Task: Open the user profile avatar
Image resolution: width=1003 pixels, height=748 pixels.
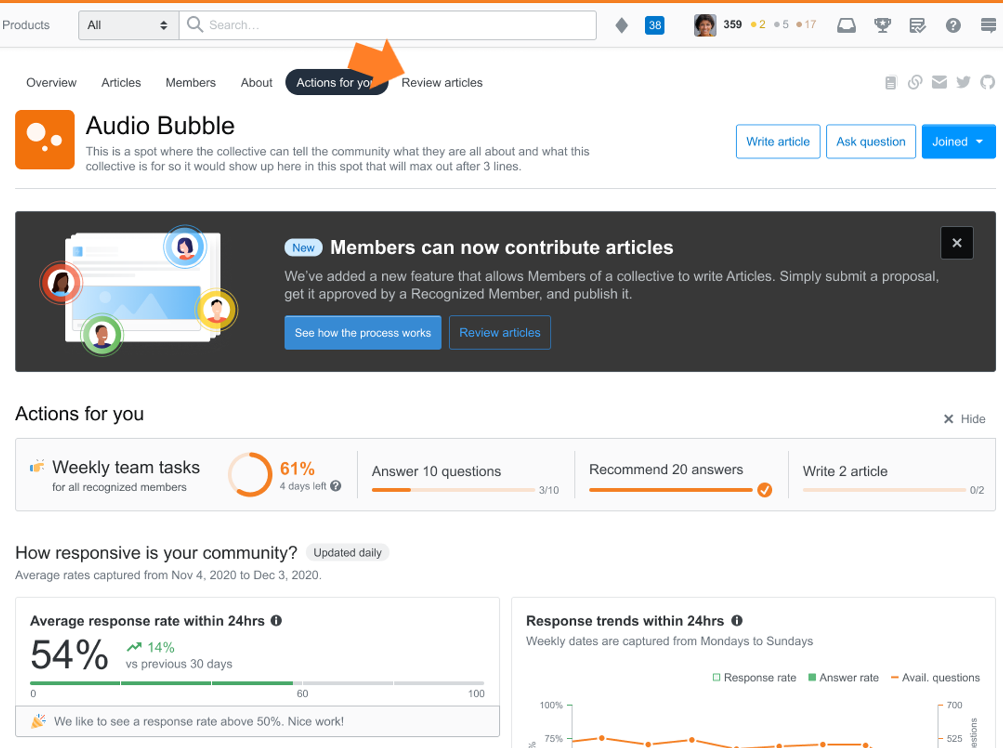Action: tap(704, 25)
